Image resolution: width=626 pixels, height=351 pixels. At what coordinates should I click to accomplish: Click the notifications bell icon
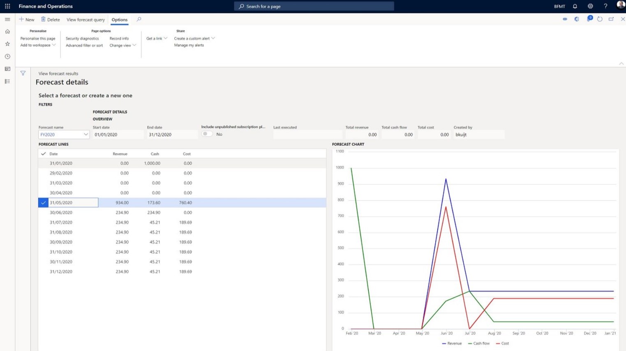pyautogui.click(x=575, y=6)
